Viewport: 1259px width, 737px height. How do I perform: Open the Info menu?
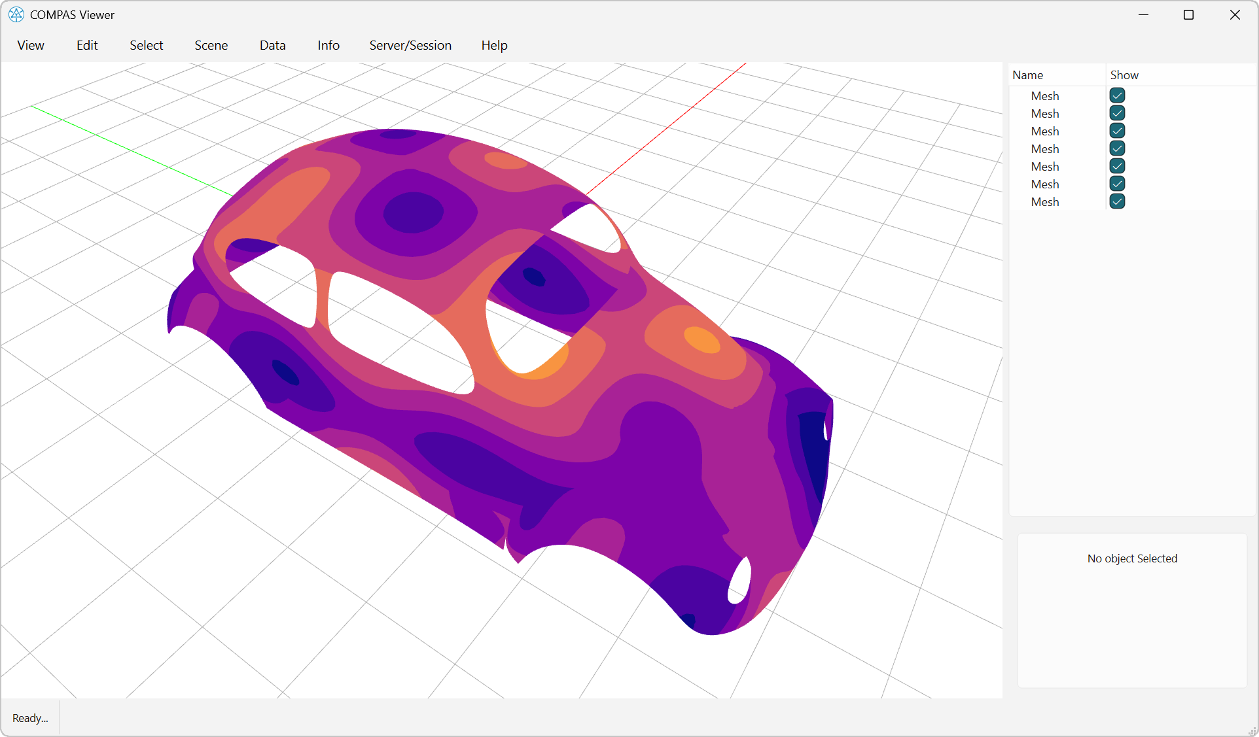point(328,45)
